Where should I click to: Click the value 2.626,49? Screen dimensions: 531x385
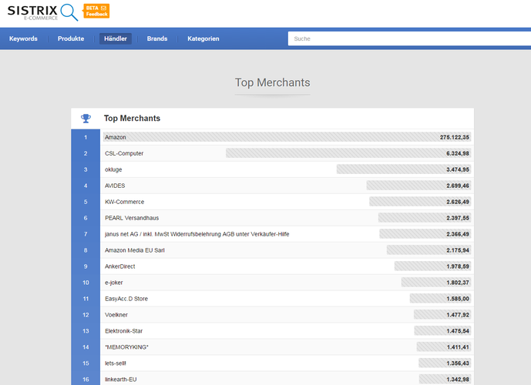[x=458, y=202]
